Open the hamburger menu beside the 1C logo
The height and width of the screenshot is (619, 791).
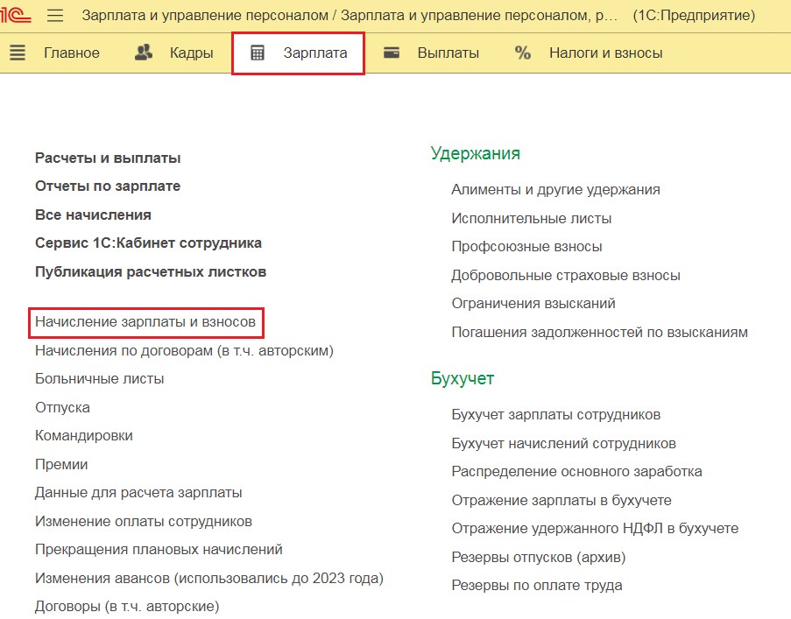click(55, 16)
